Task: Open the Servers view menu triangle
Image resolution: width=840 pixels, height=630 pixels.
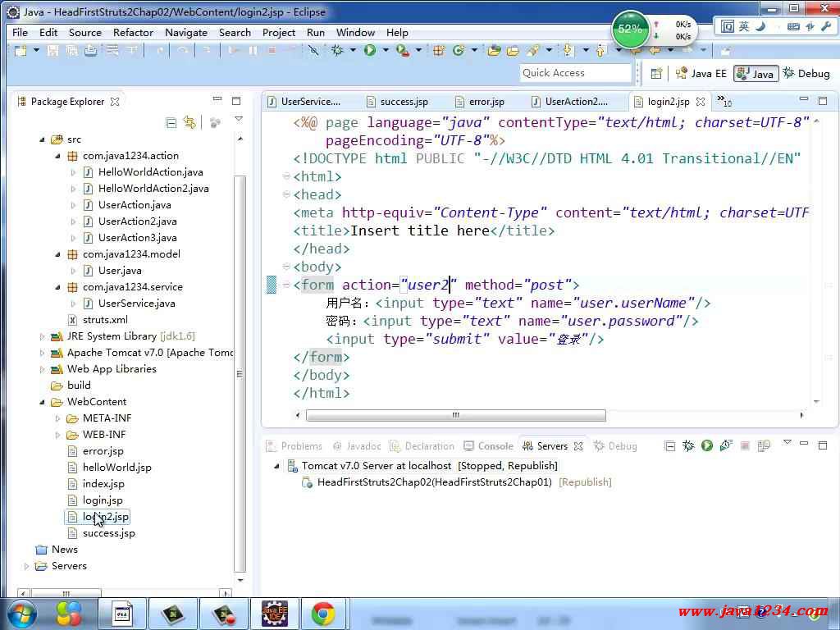Action: [x=787, y=442]
